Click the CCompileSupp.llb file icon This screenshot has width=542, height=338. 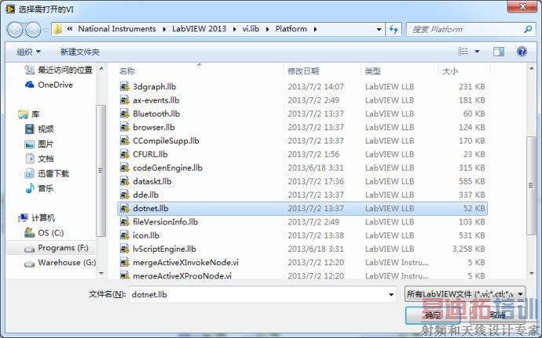[124, 140]
